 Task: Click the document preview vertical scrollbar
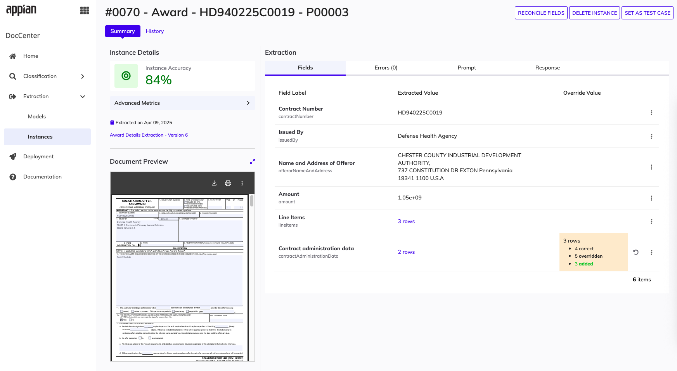252,201
